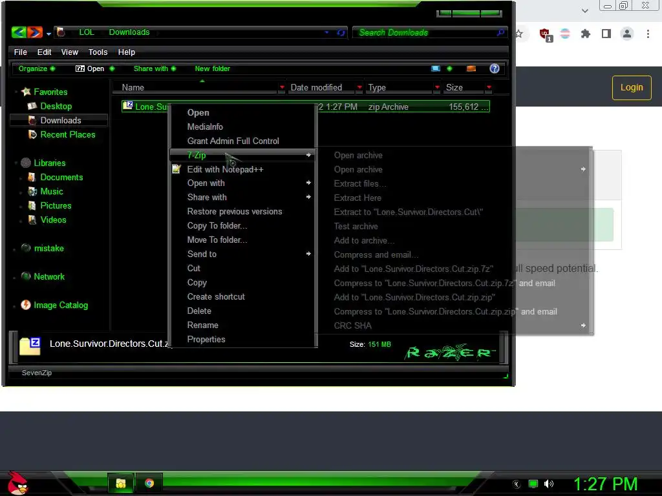Select Favorites in the navigation pane
This screenshot has height=496, width=662.
pyautogui.click(x=50, y=92)
